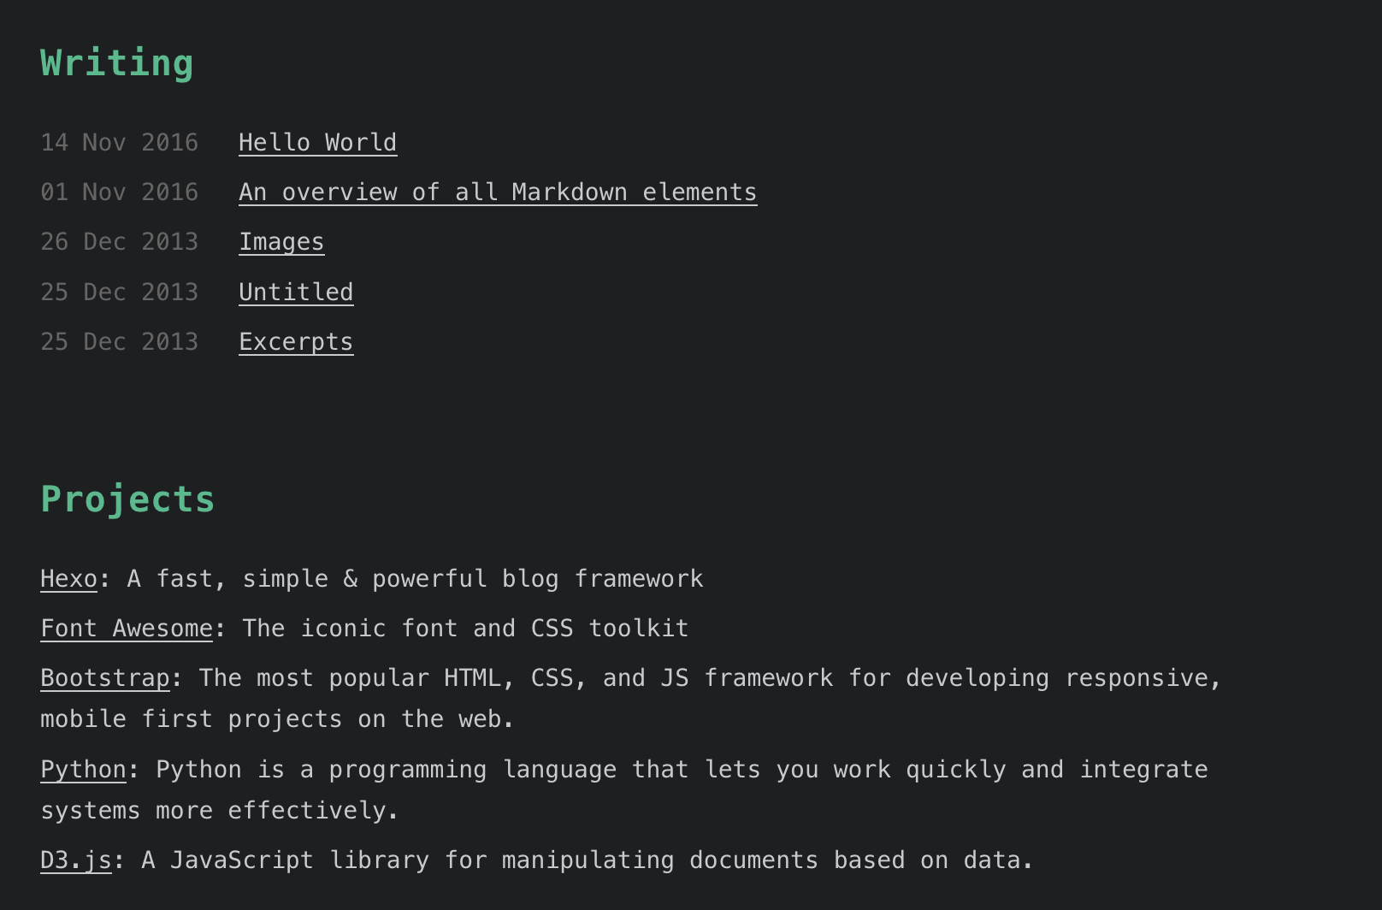Open the Font Awesome project link
Viewport: 1382px width, 910px height.
tap(126, 629)
